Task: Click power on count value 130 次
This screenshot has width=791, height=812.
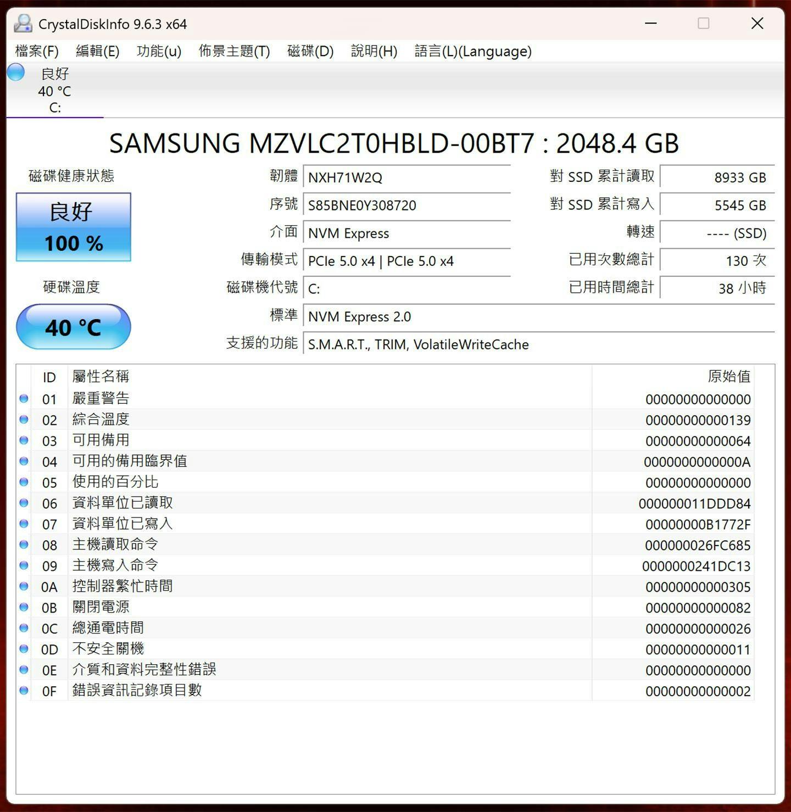Action: (x=717, y=261)
